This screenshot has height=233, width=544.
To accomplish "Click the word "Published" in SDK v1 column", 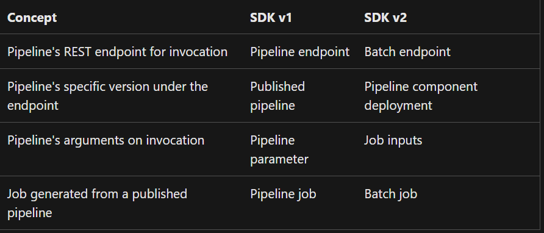I will (x=277, y=87).
